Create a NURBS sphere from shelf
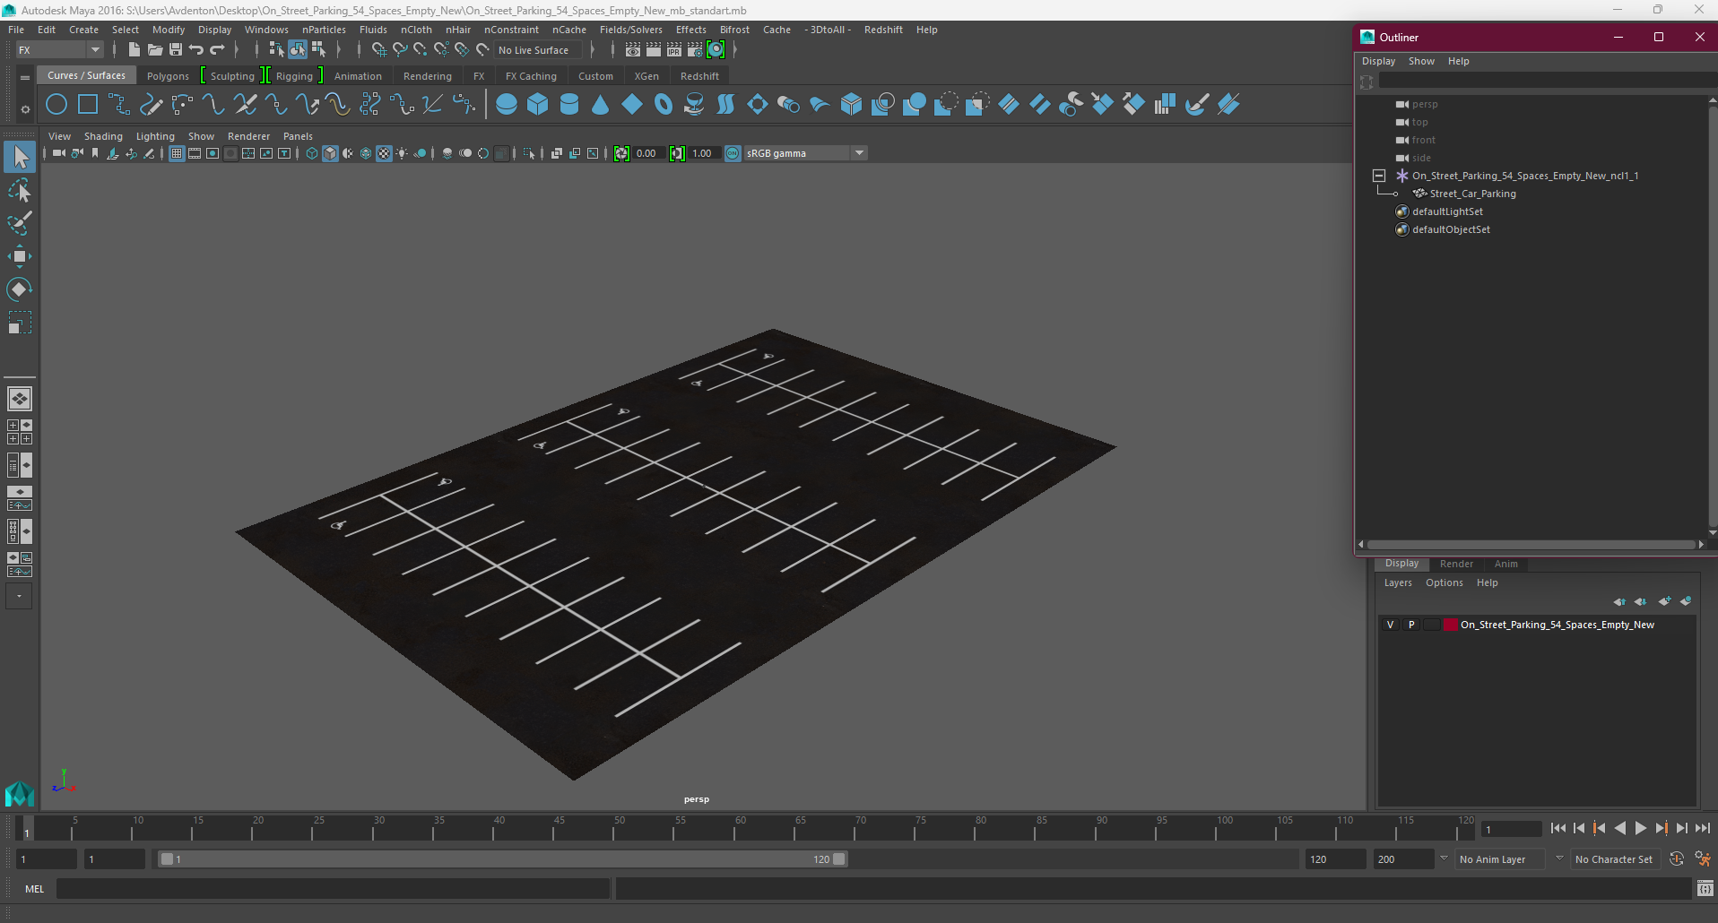Screen dimensions: 1718x923 coord(507,104)
